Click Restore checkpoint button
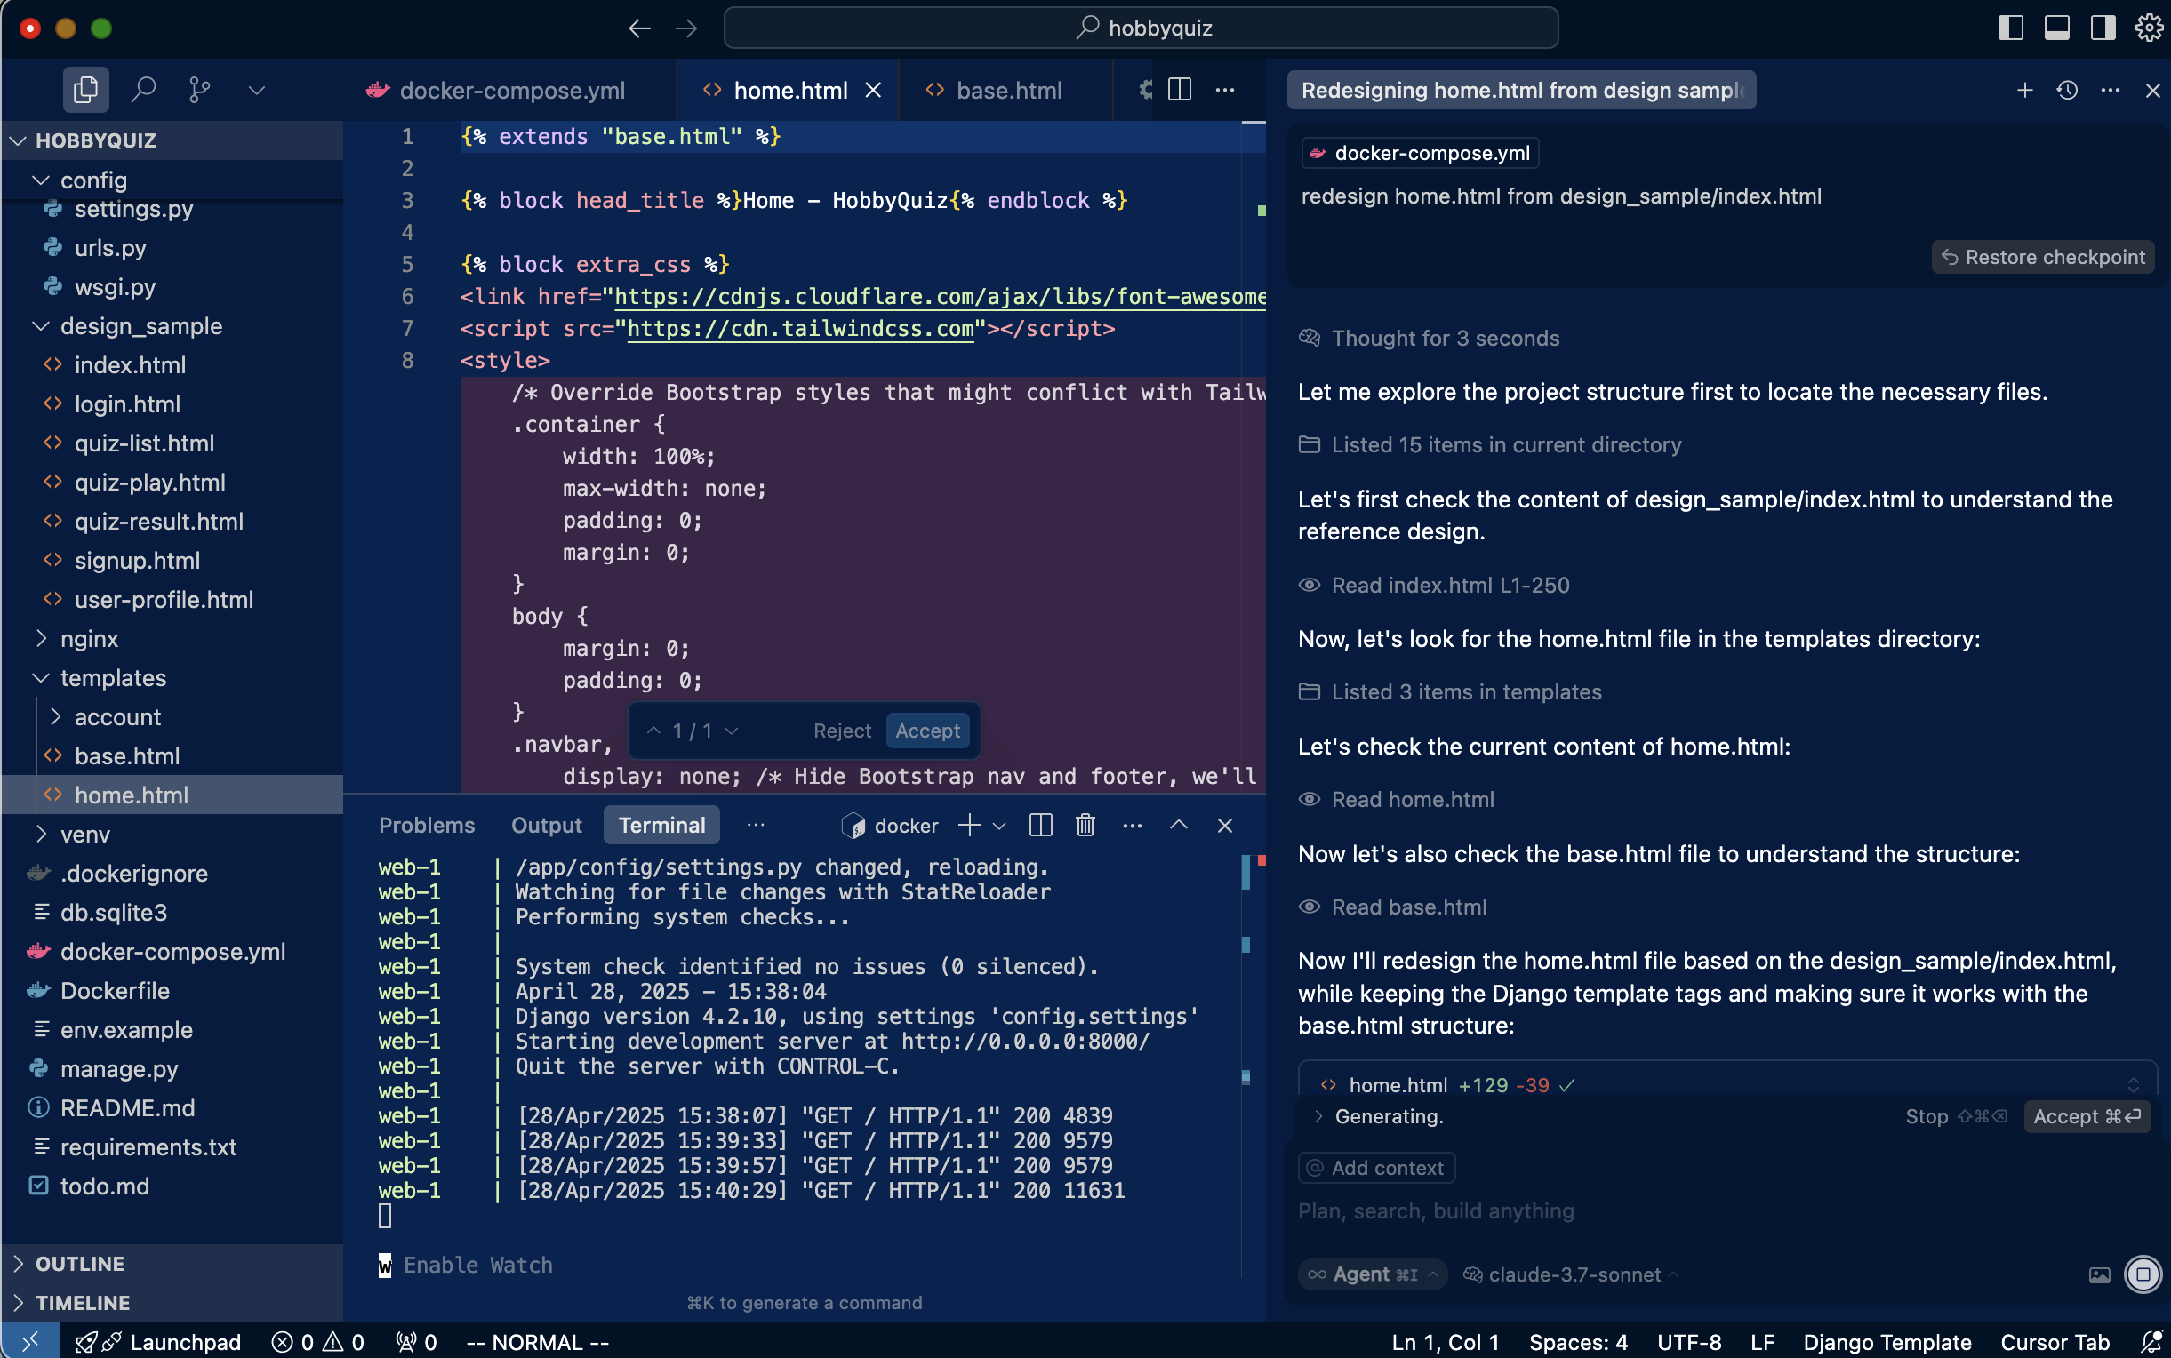The image size is (2171, 1358). point(2043,257)
